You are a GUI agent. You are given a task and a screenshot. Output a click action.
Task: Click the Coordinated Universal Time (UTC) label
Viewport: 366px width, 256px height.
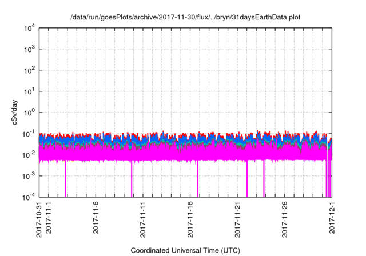(185, 250)
